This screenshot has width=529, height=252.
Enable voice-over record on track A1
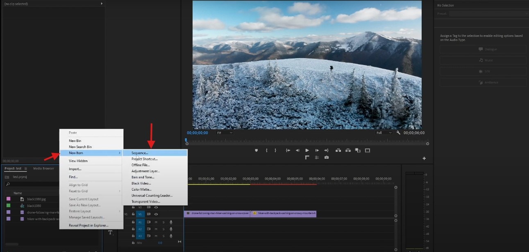[x=171, y=223]
